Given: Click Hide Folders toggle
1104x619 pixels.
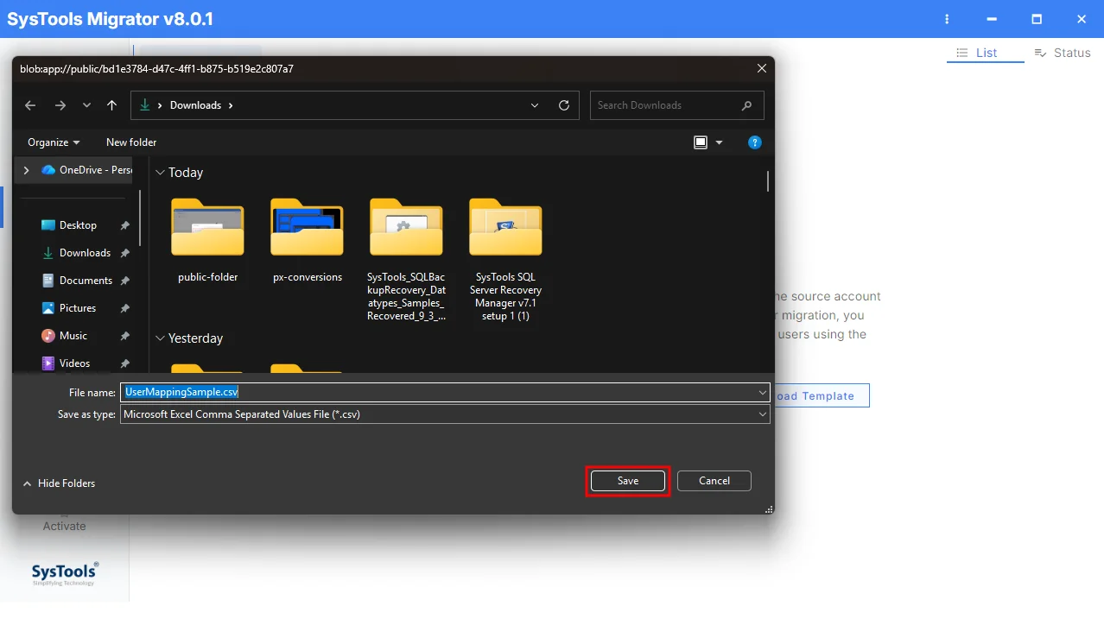Looking at the screenshot, I should coord(59,483).
